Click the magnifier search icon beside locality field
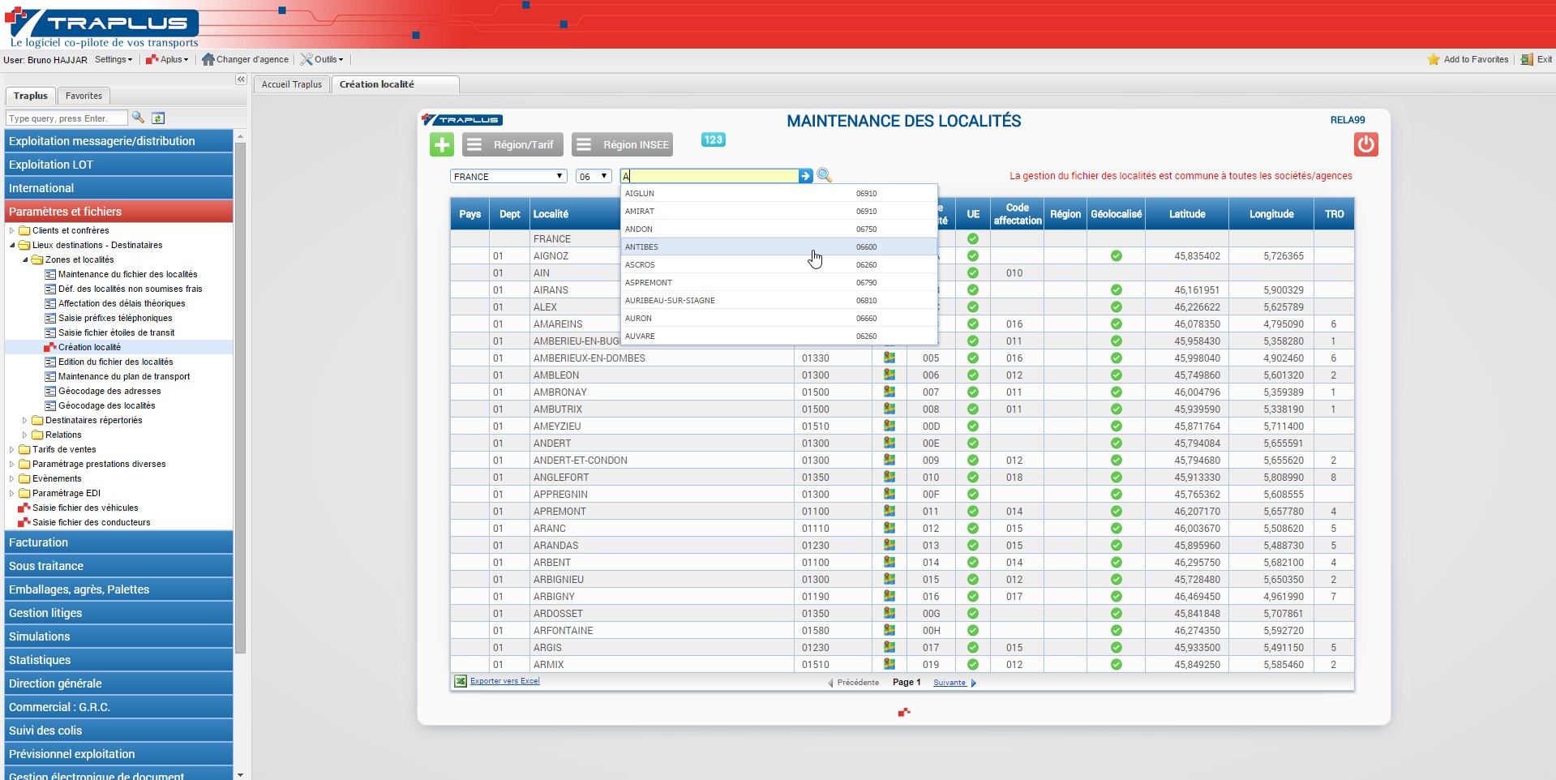The height and width of the screenshot is (780, 1556). tap(825, 175)
